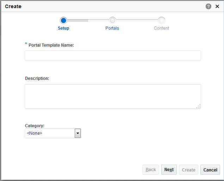The height and width of the screenshot is (181, 224).
Task: Click the Content step circle
Action: 162,21
